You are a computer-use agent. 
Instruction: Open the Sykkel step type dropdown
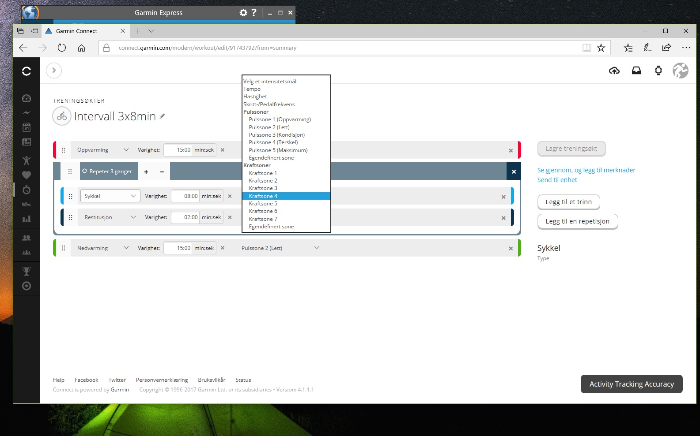[x=110, y=196]
